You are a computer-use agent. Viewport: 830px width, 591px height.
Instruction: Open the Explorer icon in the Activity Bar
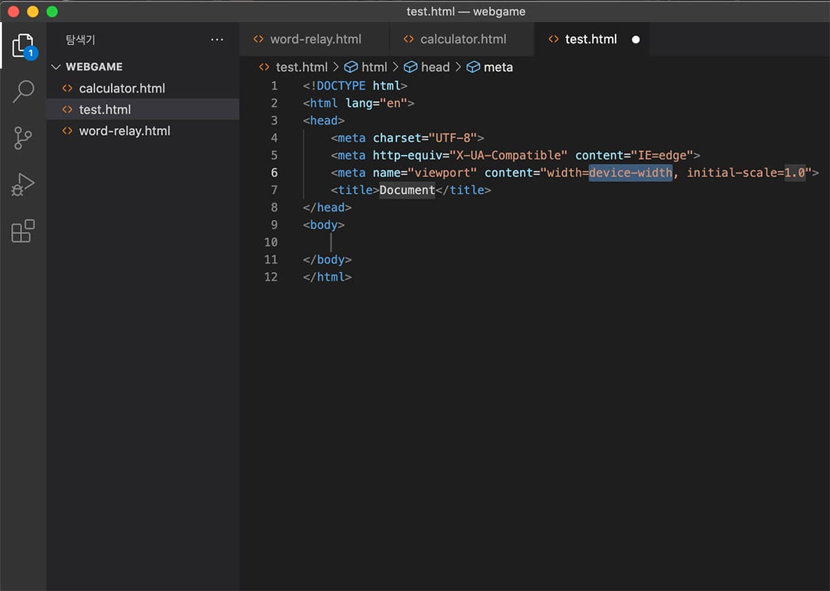(23, 46)
